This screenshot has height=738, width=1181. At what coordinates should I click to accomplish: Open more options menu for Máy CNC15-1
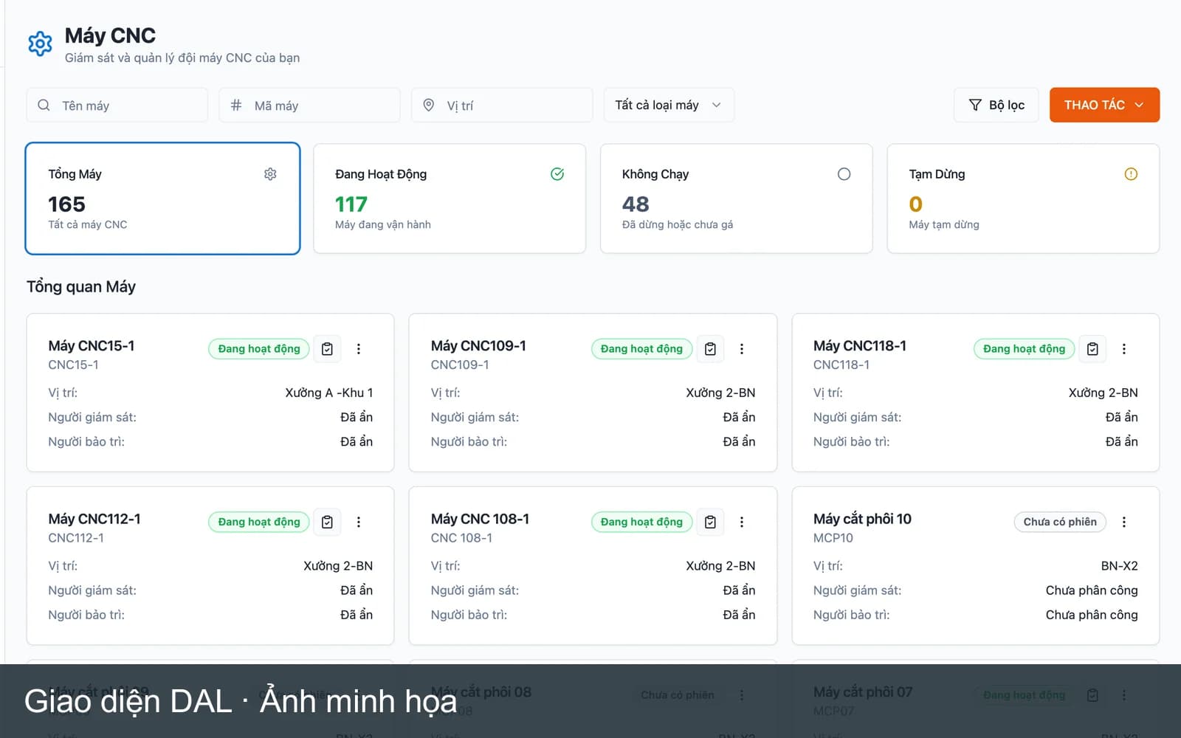(x=359, y=349)
